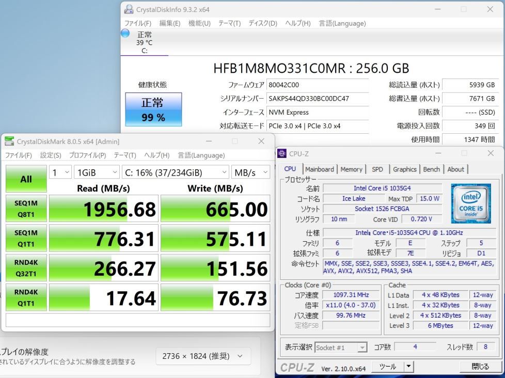The height and width of the screenshot is (378, 505).
Task: Run all benchmarks with the All button
Action: [26, 179]
